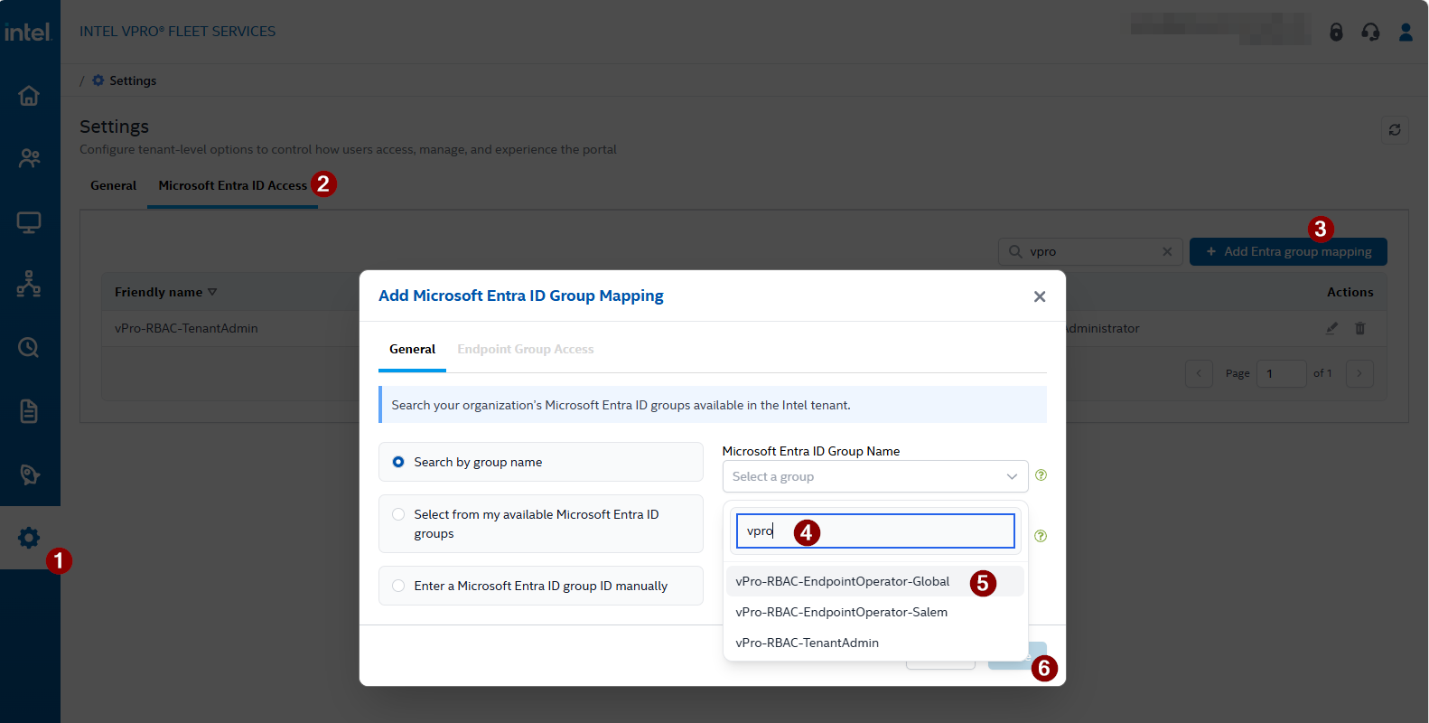Image resolution: width=1429 pixels, height=723 pixels.
Task: Go to previous page arrow
Action: pos(1199,373)
